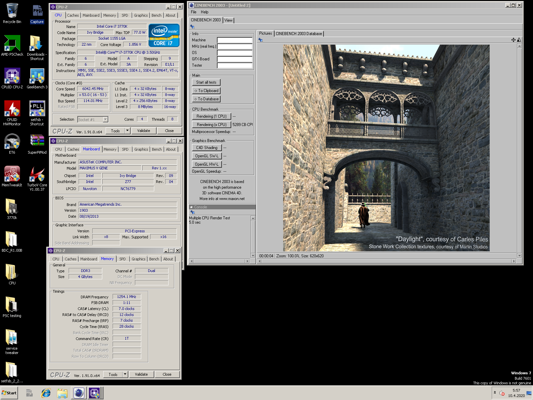Click the Daylight rendered castle image
Image resolution: width=533 pixels, height=400 pixels.
(386, 148)
